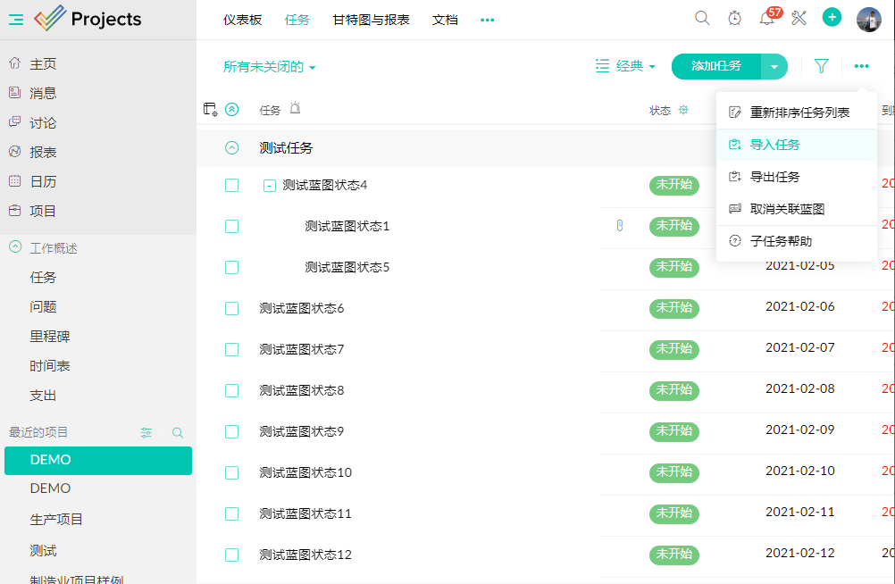Image resolution: width=895 pixels, height=584 pixels.
Task: Click the 添加任务 button
Action: tap(716, 66)
